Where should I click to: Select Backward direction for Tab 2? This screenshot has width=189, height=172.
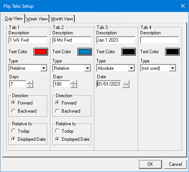[x=68, y=111]
